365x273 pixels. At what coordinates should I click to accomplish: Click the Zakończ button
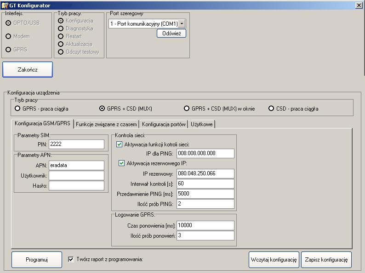(x=28, y=69)
